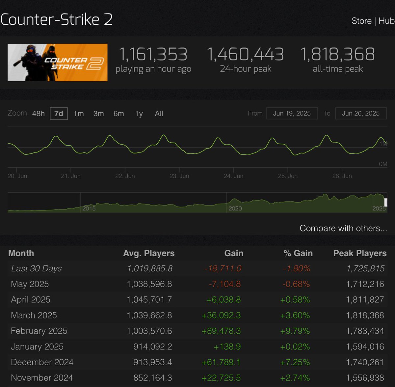
Task: Click the May 2025 row label
Action: [x=30, y=284]
